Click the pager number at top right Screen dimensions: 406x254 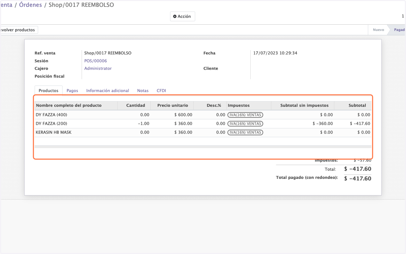(403, 16)
